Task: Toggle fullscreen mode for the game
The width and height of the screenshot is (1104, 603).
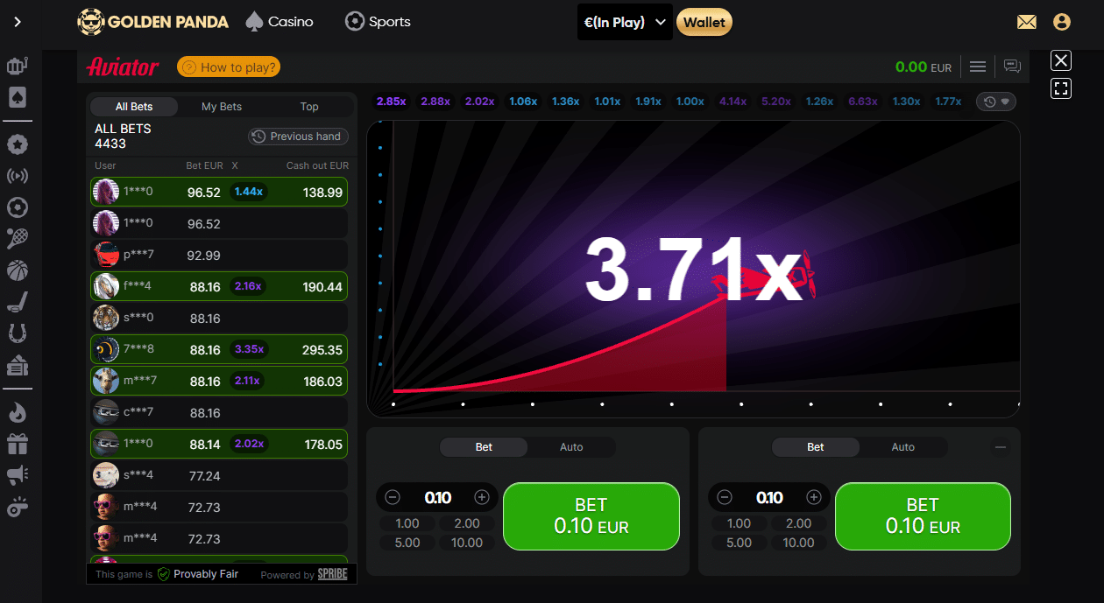Action: click(x=1061, y=88)
